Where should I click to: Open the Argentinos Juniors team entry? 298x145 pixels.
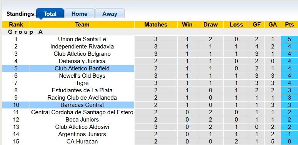pyautogui.click(x=82, y=134)
